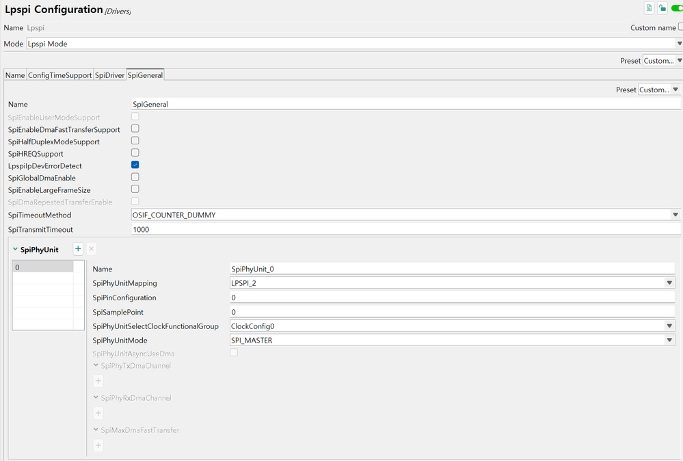This screenshot has height=461, width=683.
Task: Collapse the SpiPhyTxDmaChannel section
Action: pos(96,366)
